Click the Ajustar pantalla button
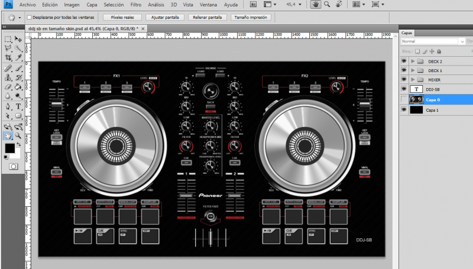 [165, 18]
